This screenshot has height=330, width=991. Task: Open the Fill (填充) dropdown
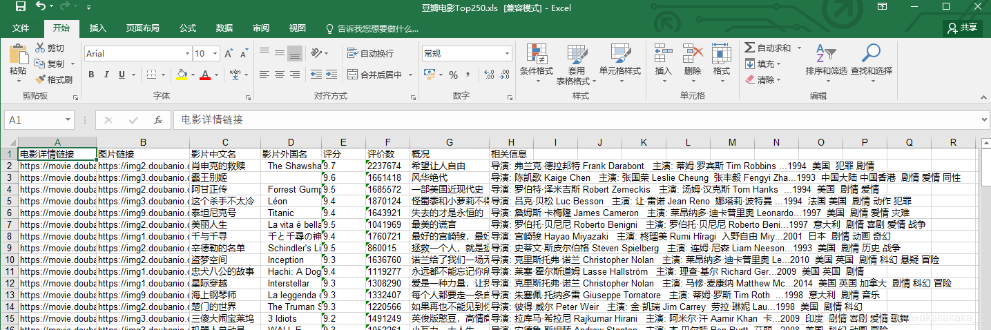764,64
